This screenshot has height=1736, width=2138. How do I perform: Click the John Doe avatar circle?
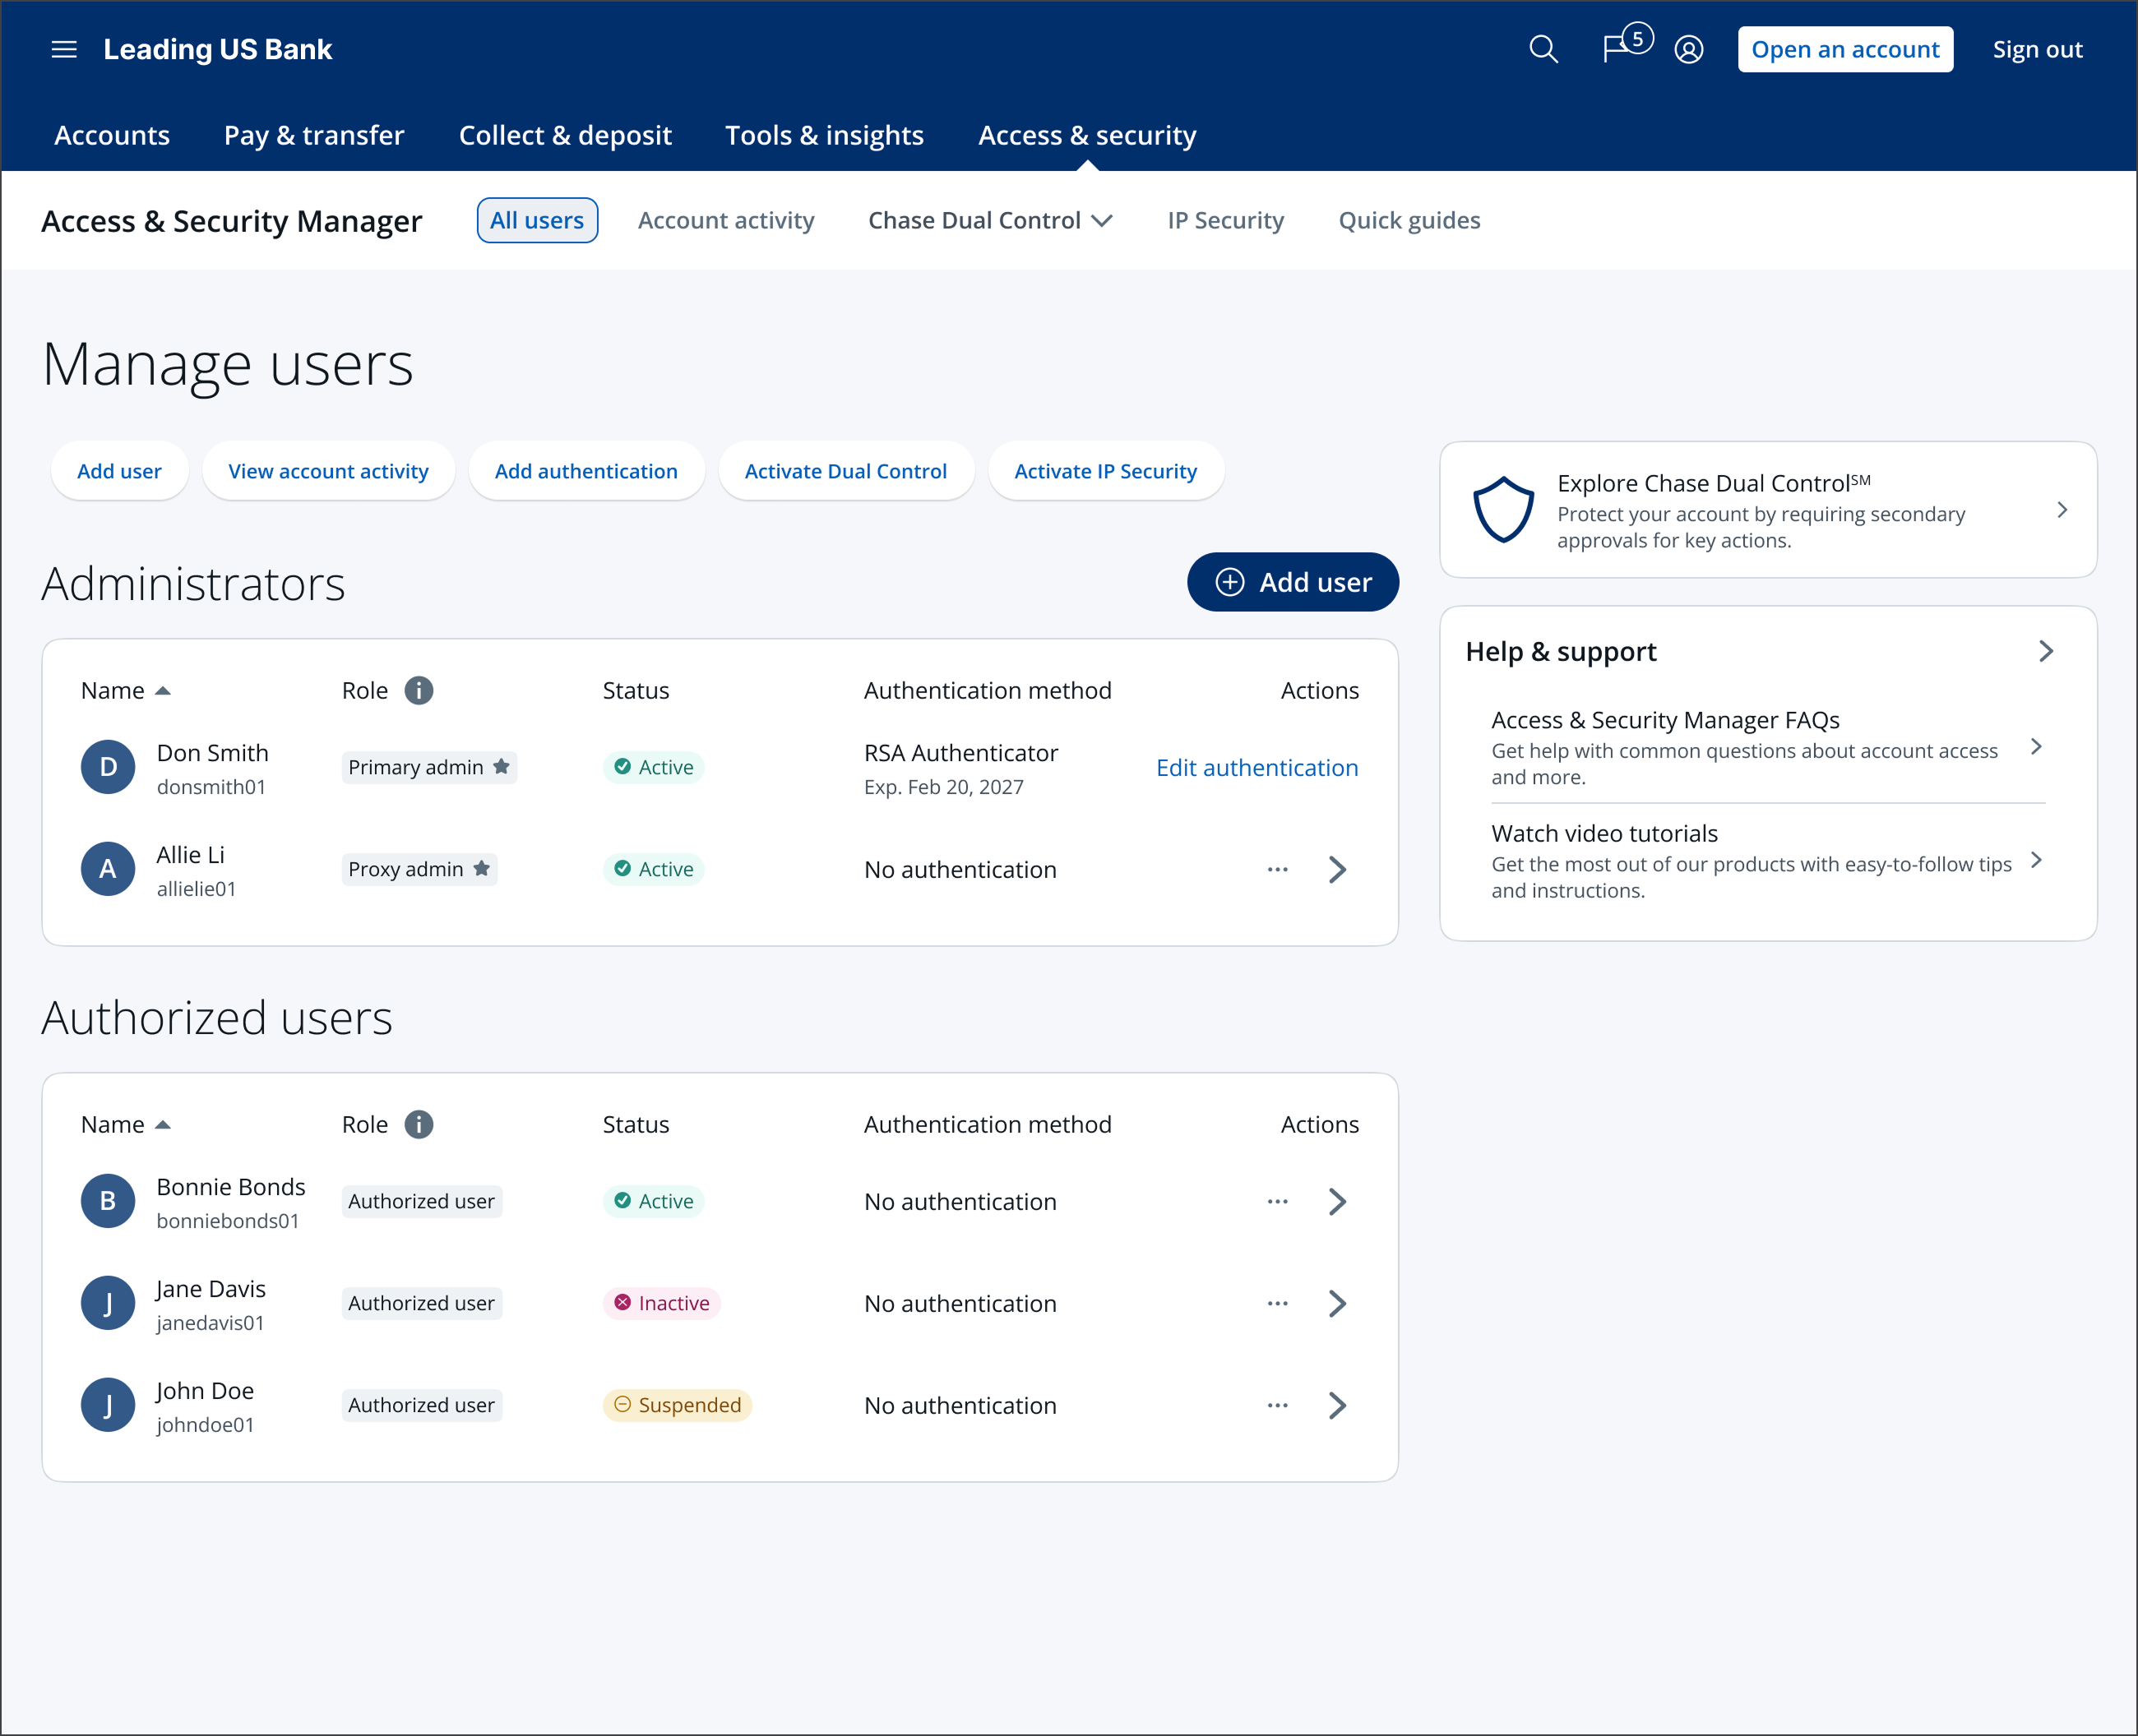pyautogui.click(x=108, y=1405)
